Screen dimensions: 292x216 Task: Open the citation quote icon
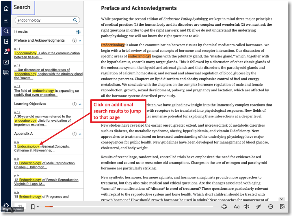[x=271, y=206]
